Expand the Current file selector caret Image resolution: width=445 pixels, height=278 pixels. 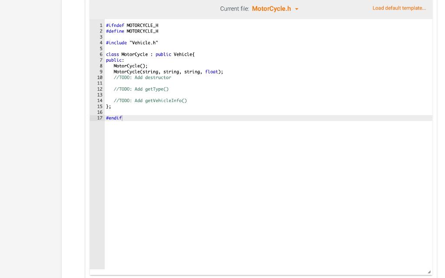pos(296,9)
